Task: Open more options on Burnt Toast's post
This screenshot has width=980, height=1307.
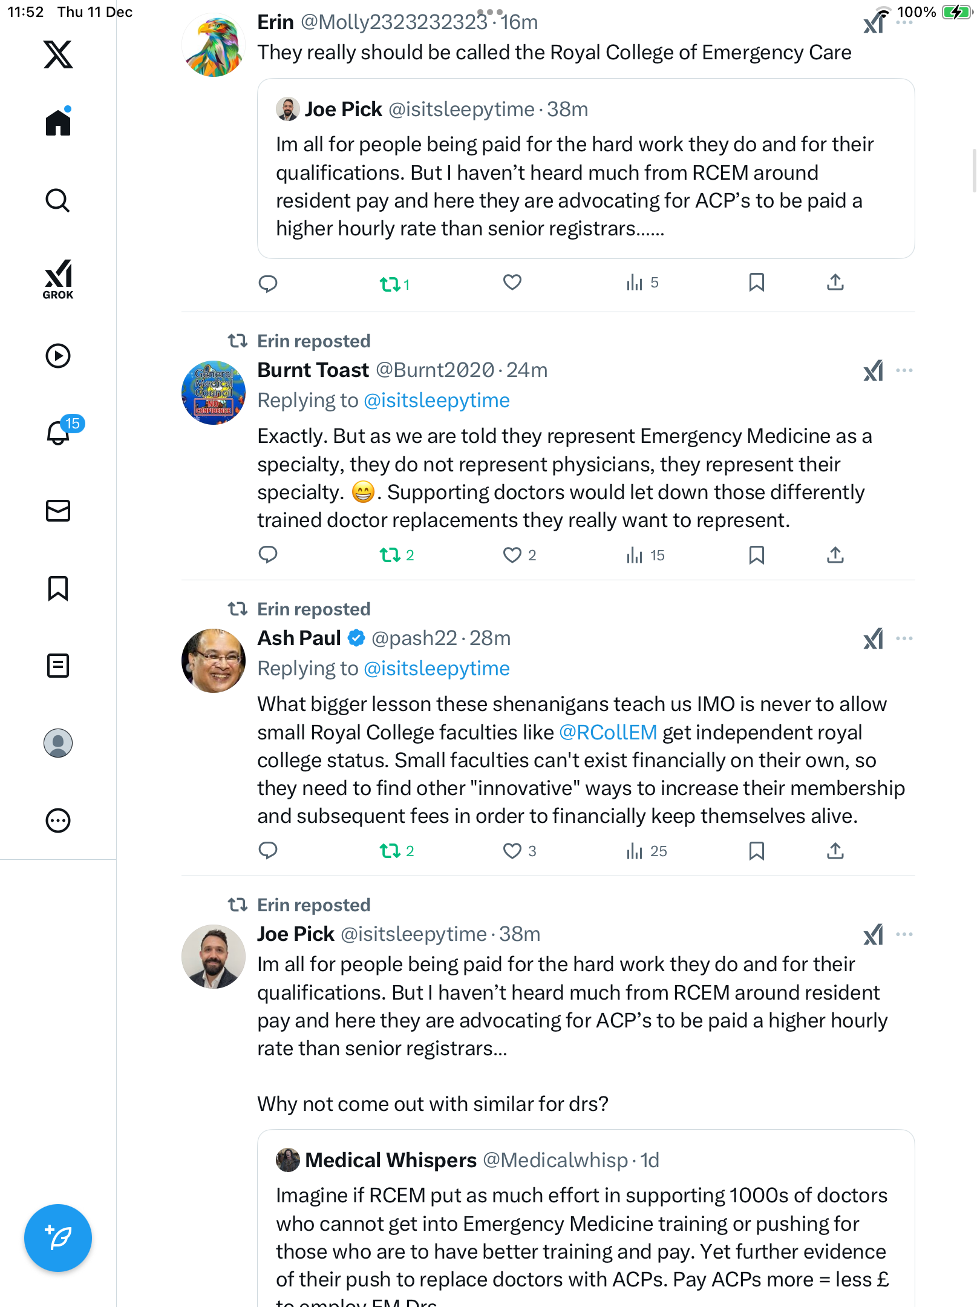Action: 904,370
